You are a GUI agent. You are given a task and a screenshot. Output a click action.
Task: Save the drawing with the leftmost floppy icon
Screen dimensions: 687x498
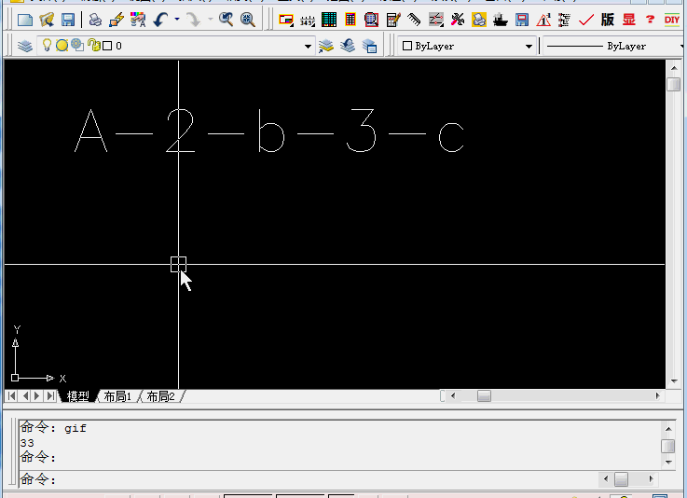(x=68, y=20)
